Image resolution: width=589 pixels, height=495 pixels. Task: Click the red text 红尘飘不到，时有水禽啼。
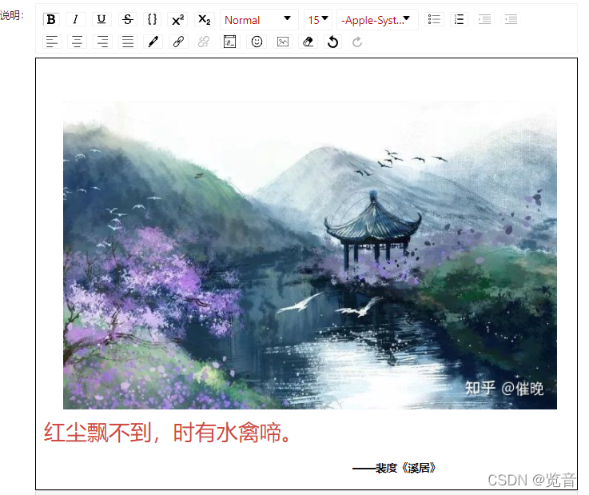168,433
